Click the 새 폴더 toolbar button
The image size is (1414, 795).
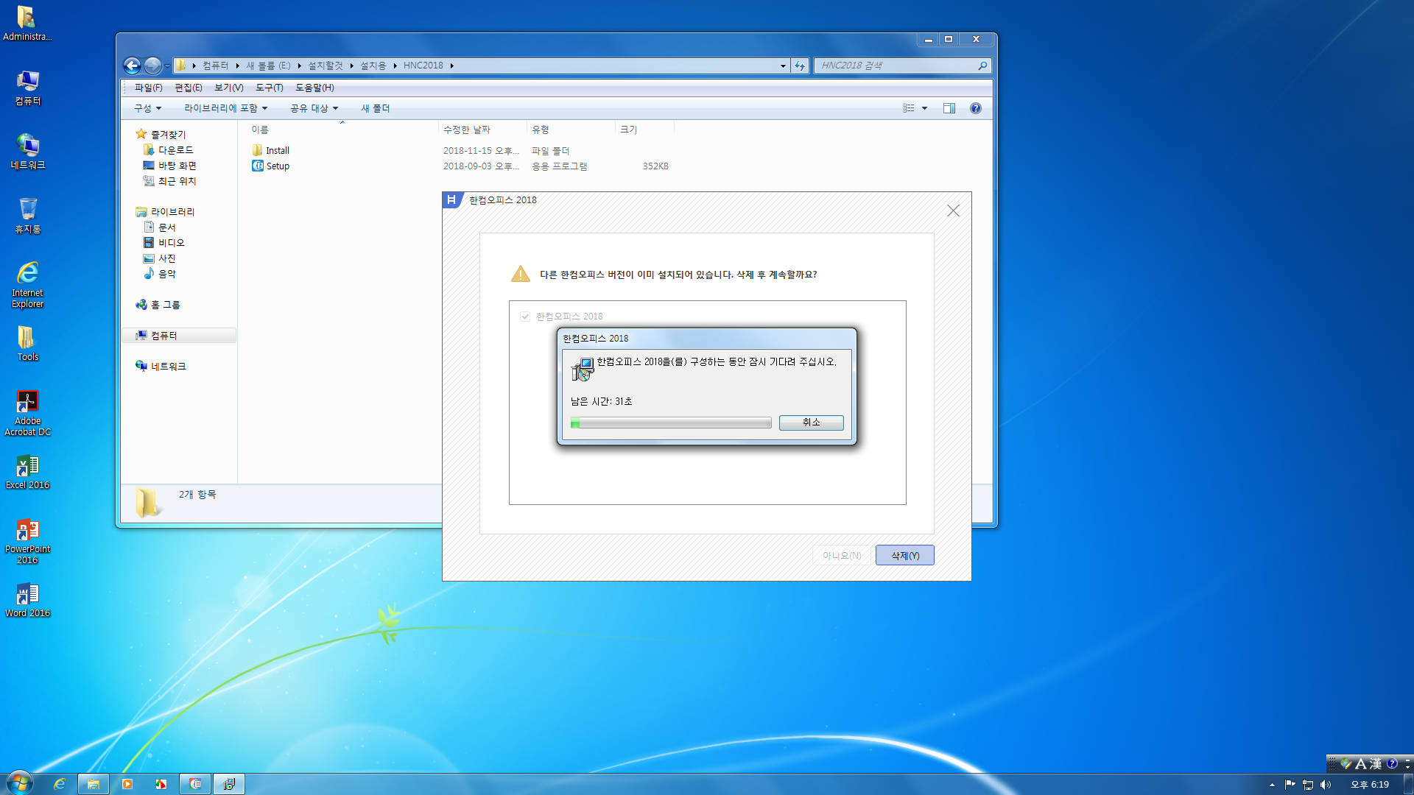[375, 108]
